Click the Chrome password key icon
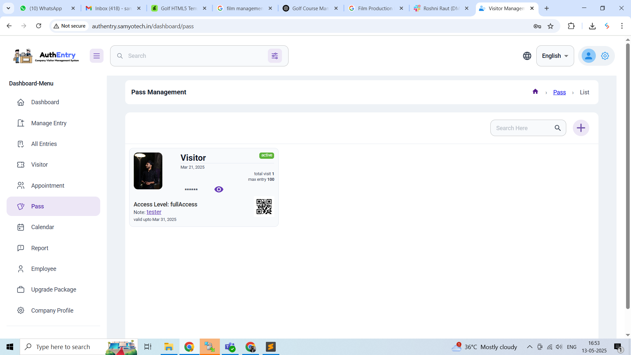This screenshot has width=631, height=355. tap(537, 26)
